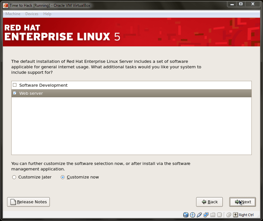263x221 pixels.
Task: Click the optical CD/DVD drive icon
Action: (193, 215)
